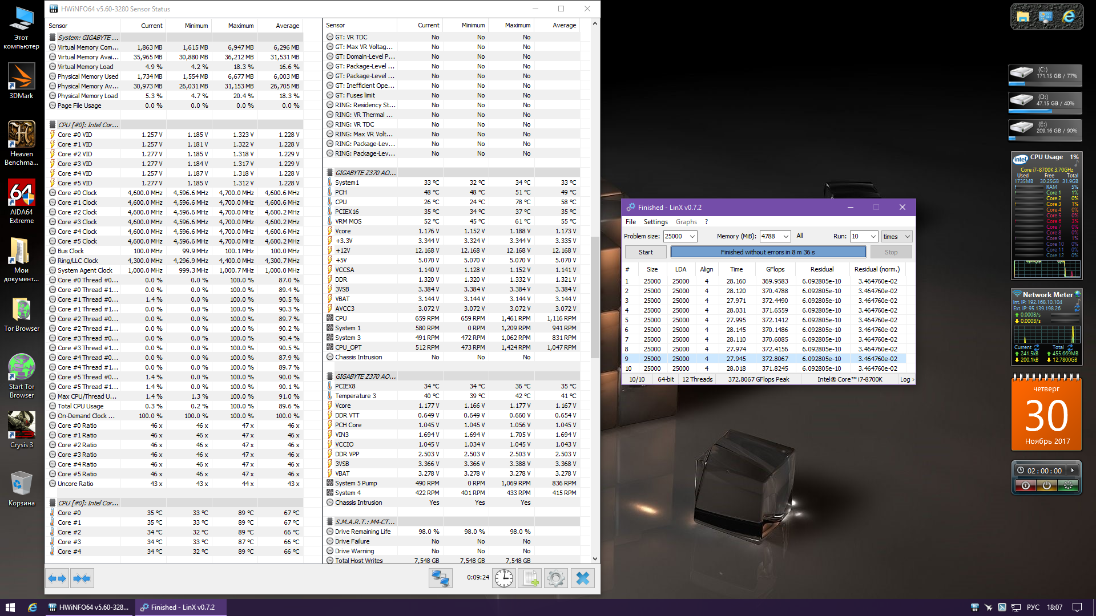The width and height of the screenshot is (1096, 616).
Task: Open the Run count dropdown
Action: [x=873, y=236]
